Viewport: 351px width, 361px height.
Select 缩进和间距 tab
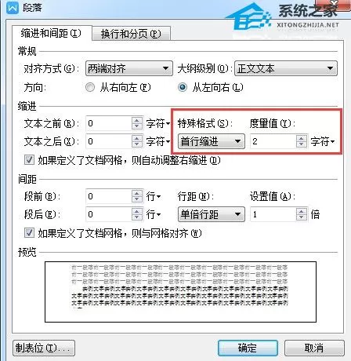52,33
